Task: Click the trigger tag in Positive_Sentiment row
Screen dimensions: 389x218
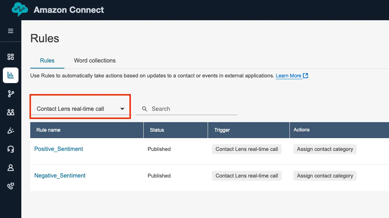Action: 247,149
